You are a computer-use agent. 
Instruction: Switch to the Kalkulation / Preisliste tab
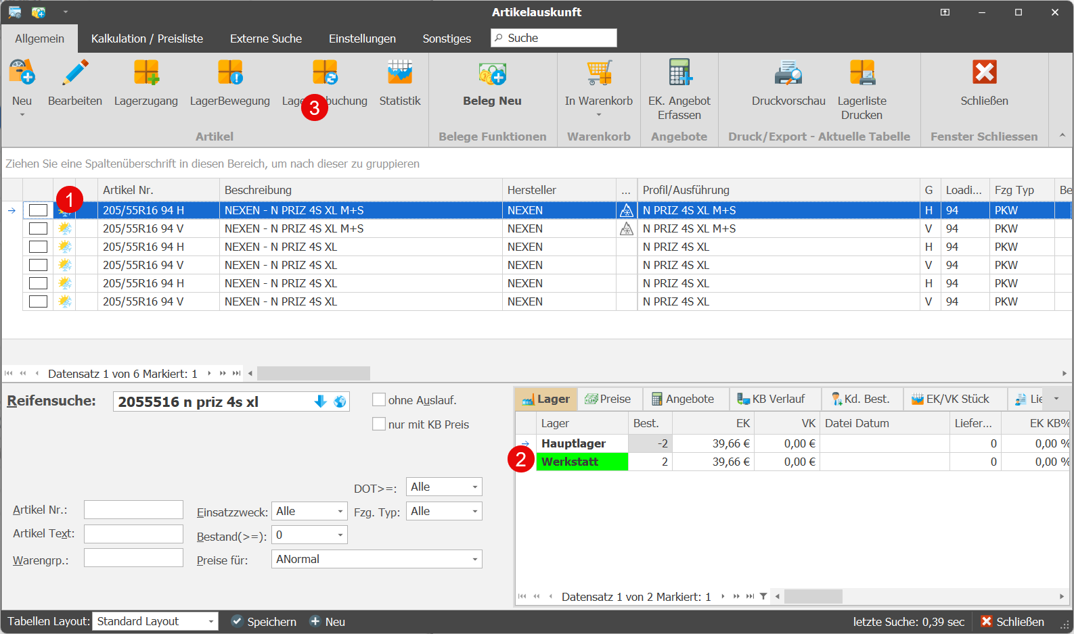click(147, 39)
